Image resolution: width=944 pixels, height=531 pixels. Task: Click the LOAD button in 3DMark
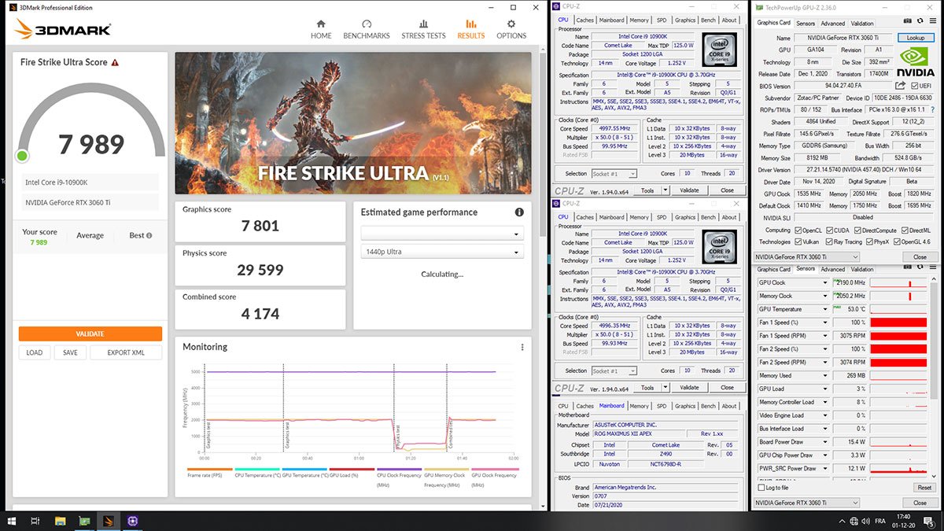click(35, 352)
